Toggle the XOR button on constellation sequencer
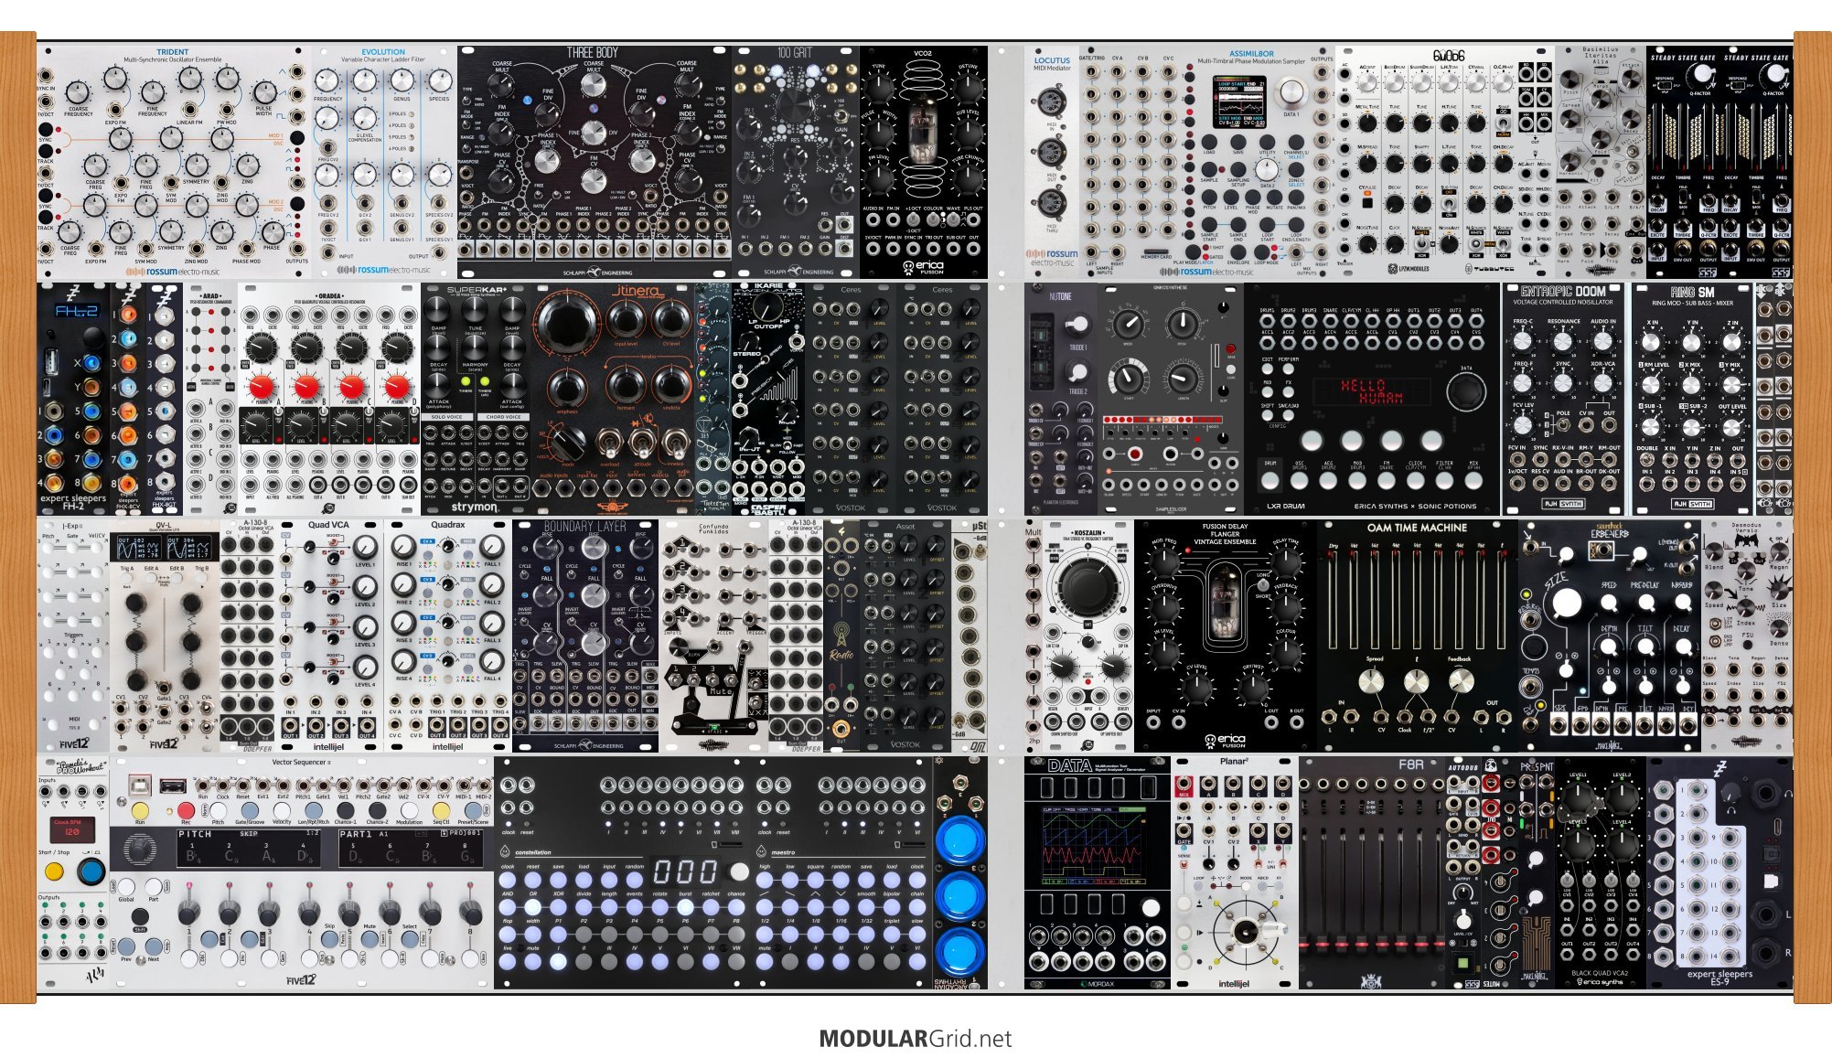 [x=558, y=907]
